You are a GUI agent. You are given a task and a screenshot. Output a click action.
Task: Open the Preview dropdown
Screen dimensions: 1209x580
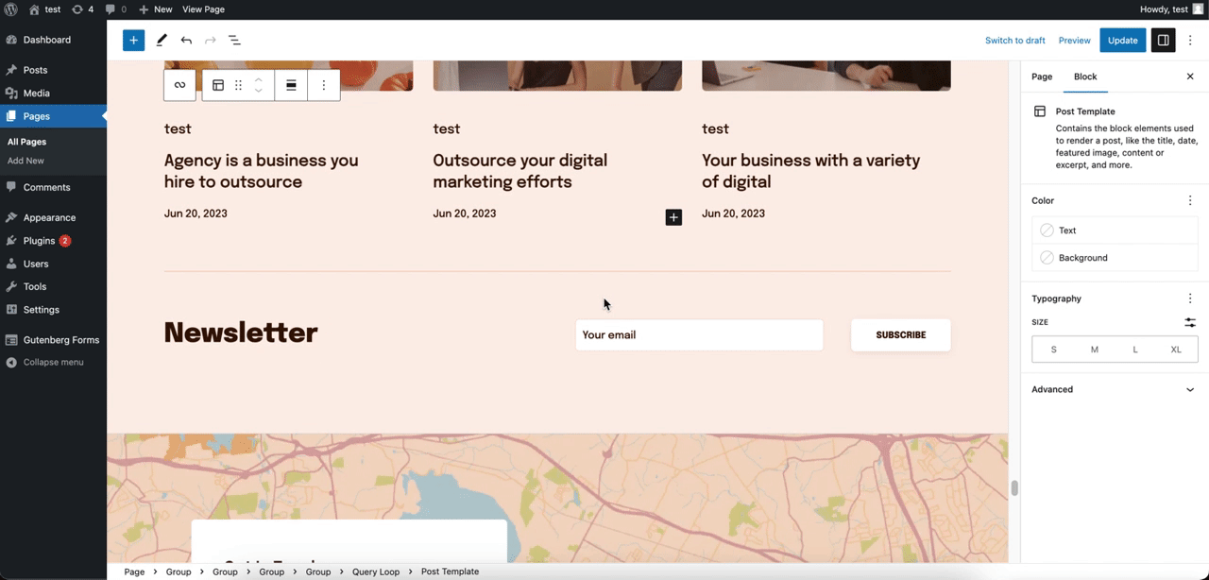(x=1075, y=41)
